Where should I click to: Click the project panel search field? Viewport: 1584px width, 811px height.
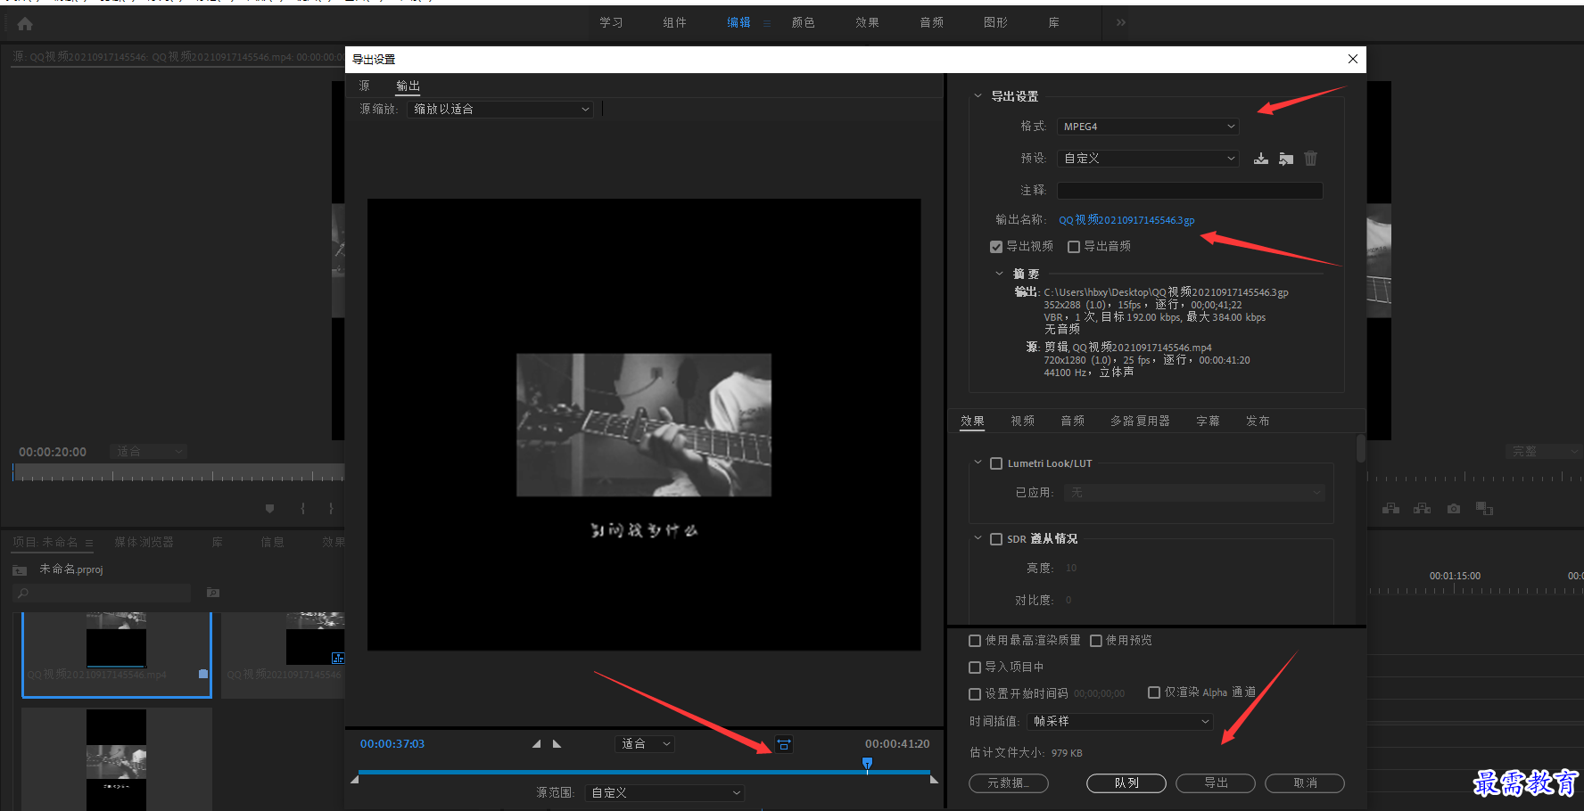(102, 593)
